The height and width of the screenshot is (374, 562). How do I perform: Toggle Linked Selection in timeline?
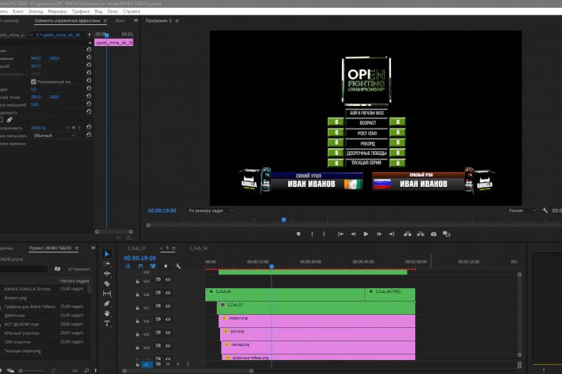coord(153,266)
